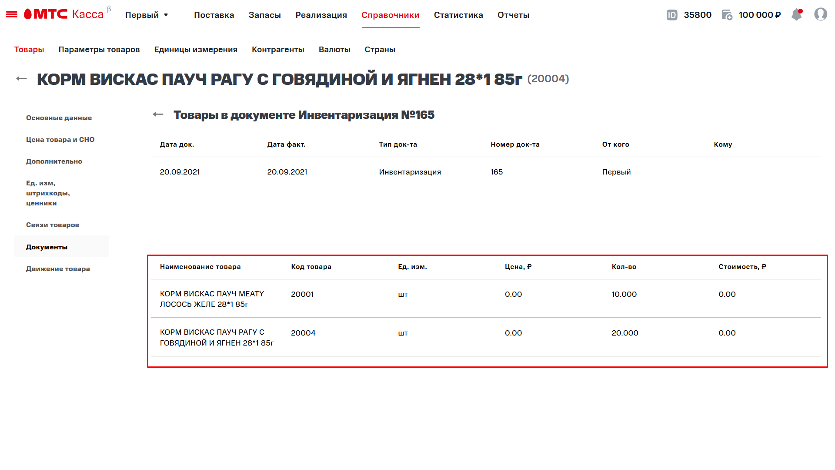
Task: Click the ID badge icon
Action: 672,15
